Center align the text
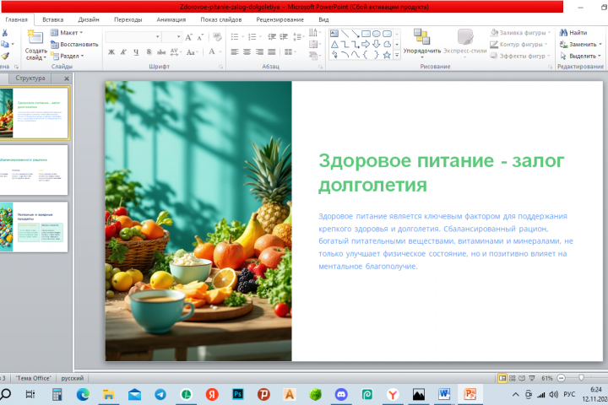608x405 pixels. click(x=247, y=52)
